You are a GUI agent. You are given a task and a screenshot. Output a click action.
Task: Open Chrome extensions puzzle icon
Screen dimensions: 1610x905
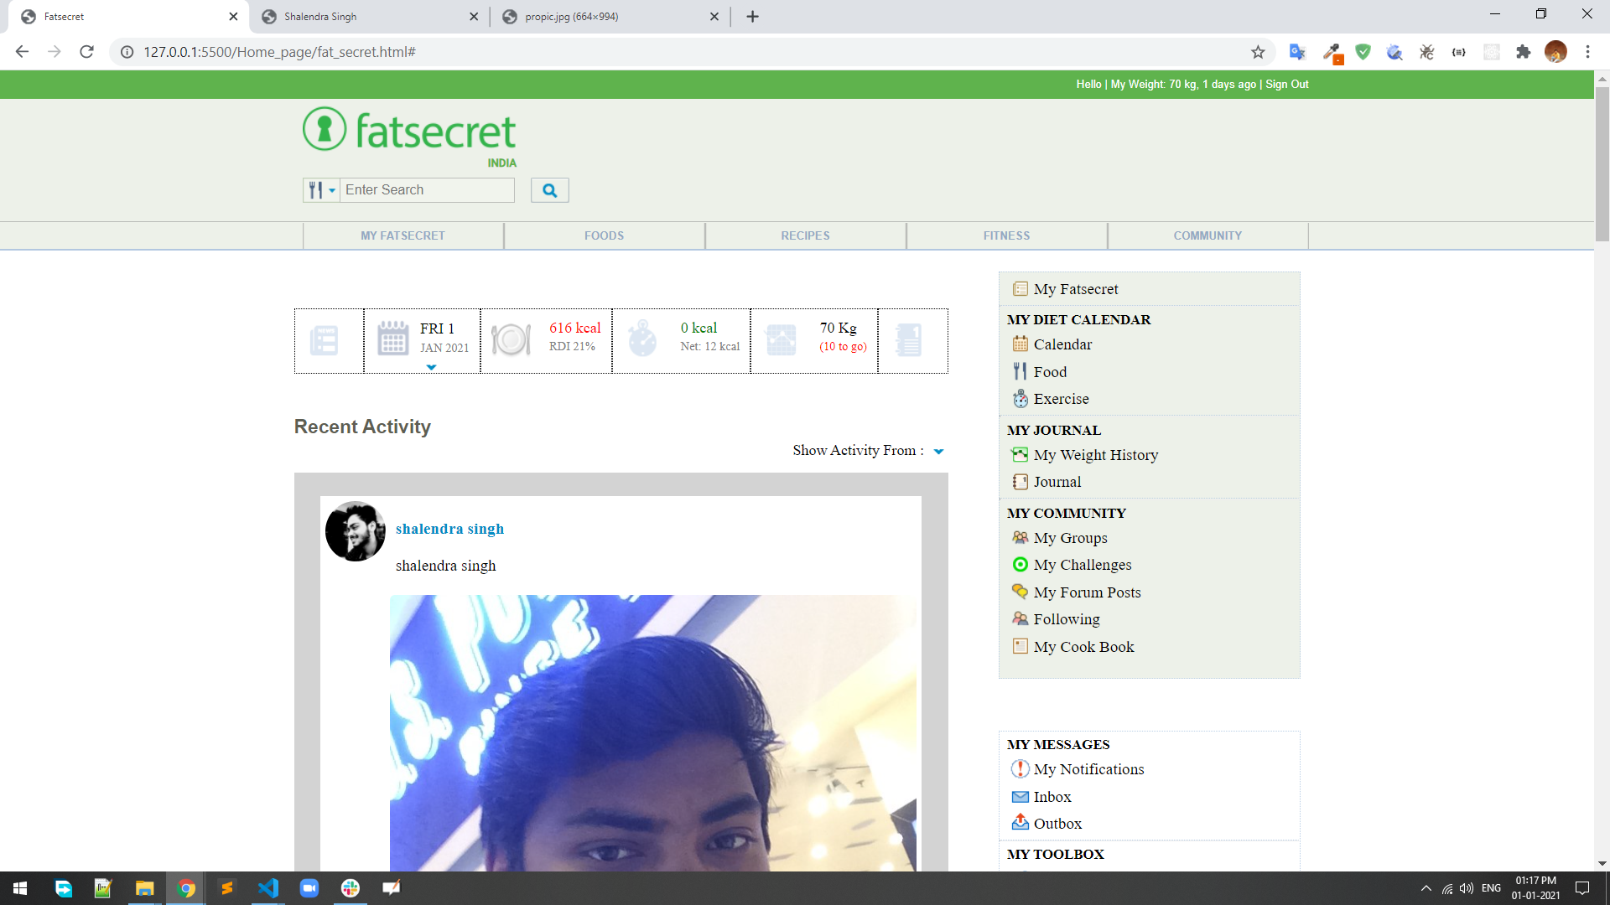point(1523,52)
